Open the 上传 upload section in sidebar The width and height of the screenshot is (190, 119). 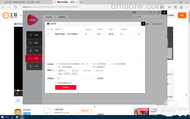pos(34,66)
